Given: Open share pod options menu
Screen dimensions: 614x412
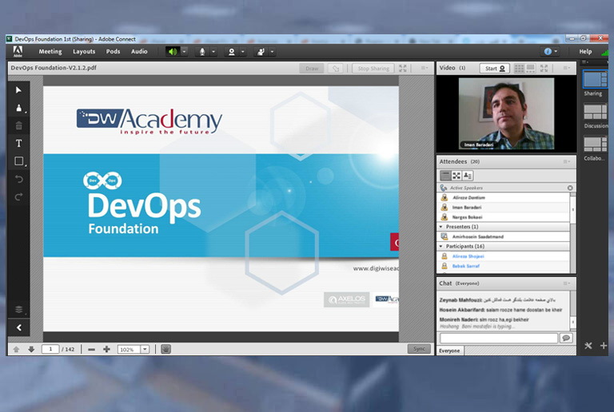Looking at the screenshot, I should tap(424, 68).
